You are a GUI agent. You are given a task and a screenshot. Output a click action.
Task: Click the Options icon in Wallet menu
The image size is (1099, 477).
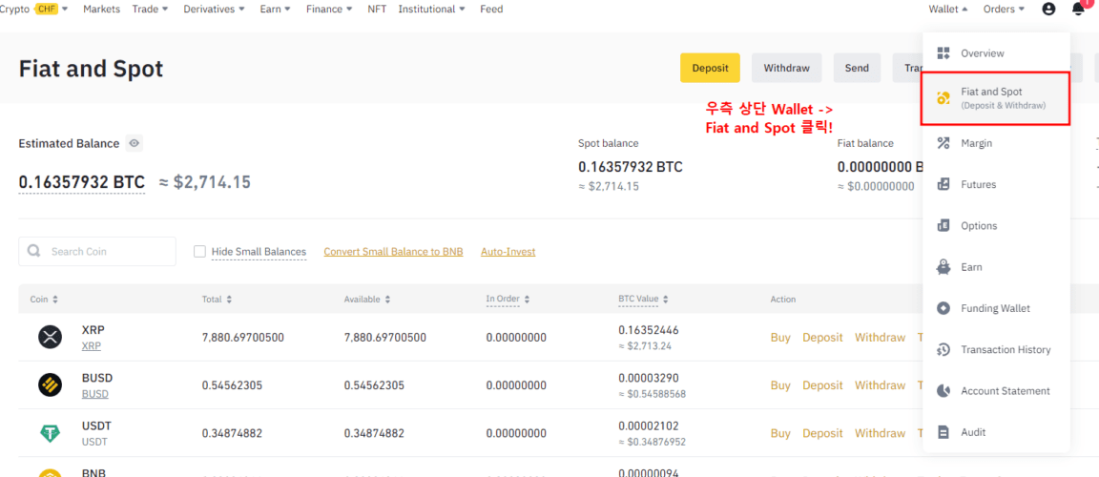[x=943, y=225]
